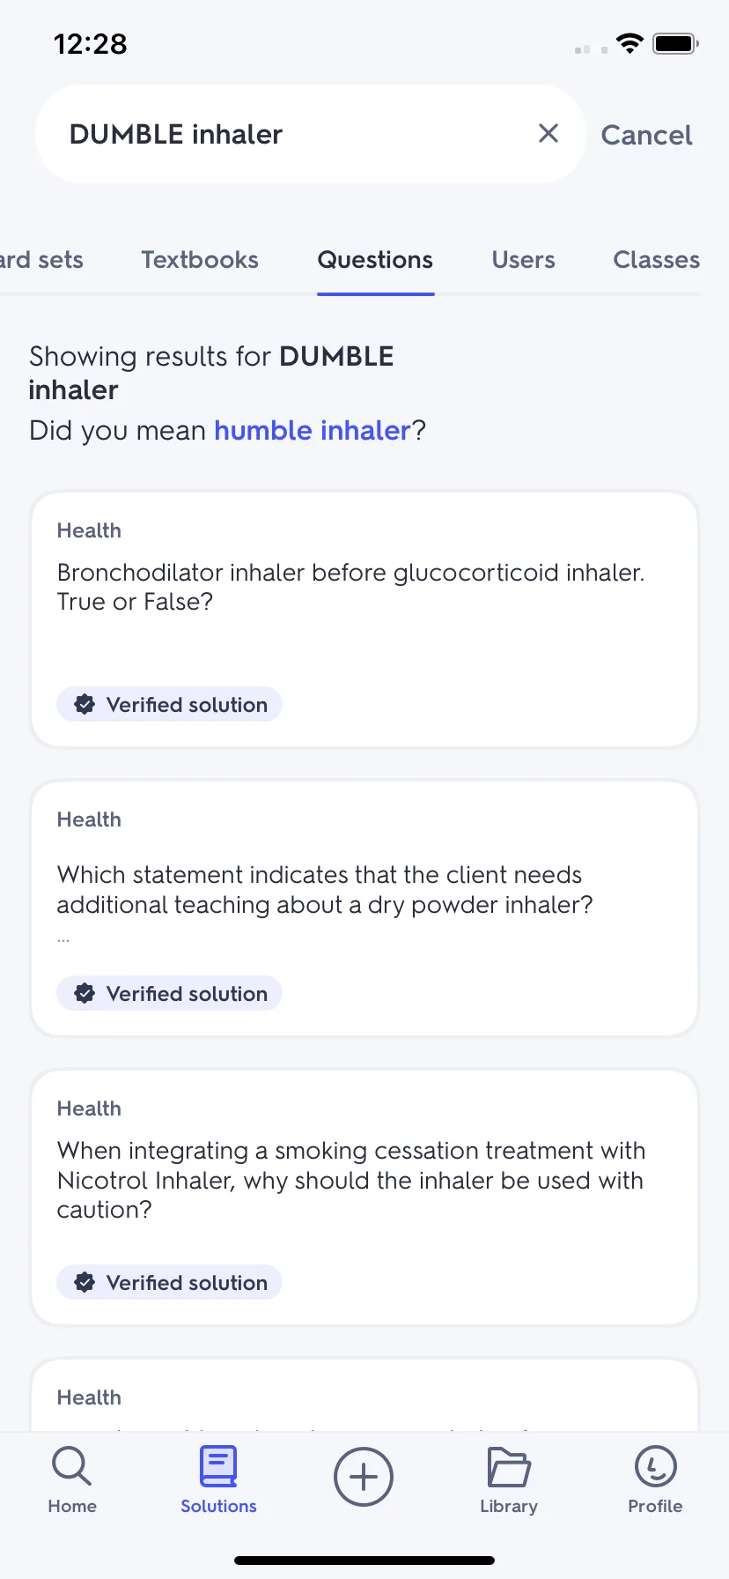The image size is (729, 1579).
Task: Open the dry powder inhaler teaching question
Action: pos(364,908)
